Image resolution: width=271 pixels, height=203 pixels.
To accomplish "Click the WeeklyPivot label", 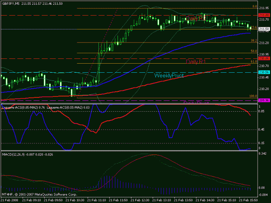I will click(169, 75).
